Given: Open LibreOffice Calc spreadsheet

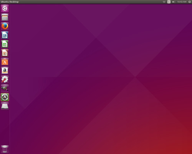Looking at the screenshot, I should (5, 44).
